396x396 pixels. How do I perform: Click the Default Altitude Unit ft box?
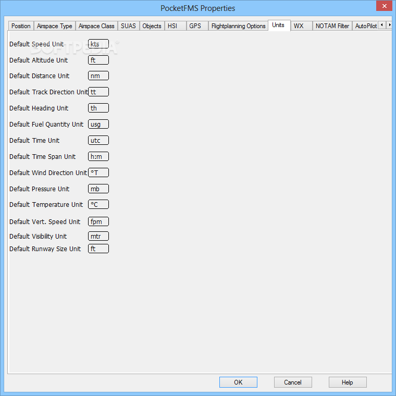[x=98, y=60]
